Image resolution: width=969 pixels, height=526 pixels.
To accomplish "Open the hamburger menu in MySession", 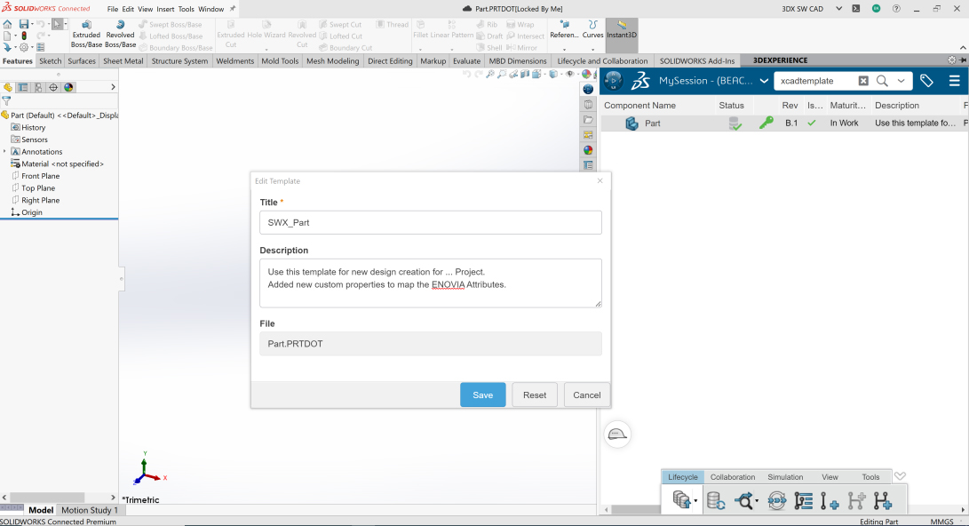I will point(954,81).
